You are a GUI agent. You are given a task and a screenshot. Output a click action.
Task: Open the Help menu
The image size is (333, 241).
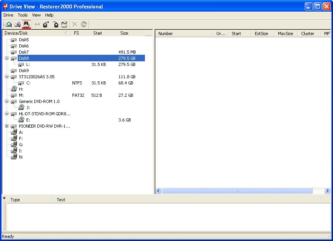(49, 15)
